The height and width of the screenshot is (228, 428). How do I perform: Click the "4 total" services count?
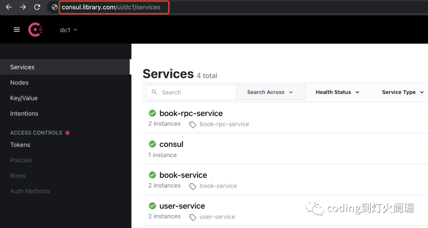pos(206,76)
